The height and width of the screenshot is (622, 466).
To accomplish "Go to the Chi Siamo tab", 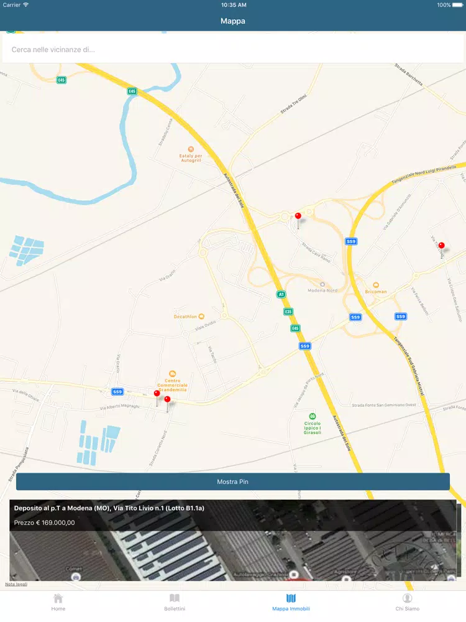I will (408, 602).
